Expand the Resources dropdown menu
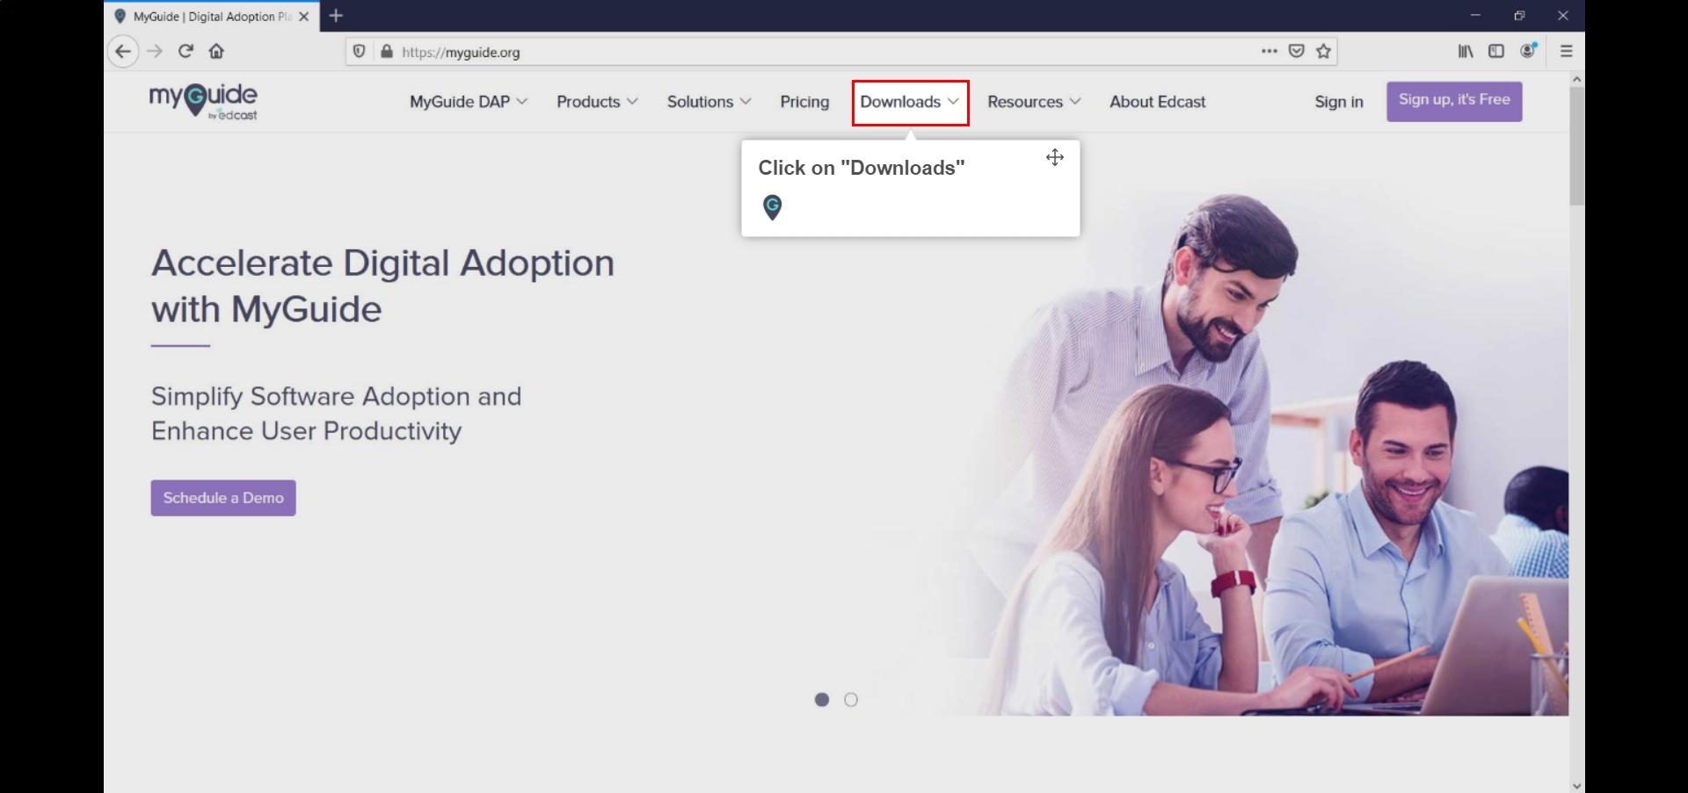 [1034, 102]
